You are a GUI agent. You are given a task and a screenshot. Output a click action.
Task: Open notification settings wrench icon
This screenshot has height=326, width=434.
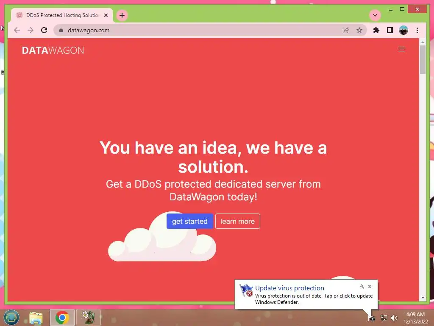click(362, 287)
